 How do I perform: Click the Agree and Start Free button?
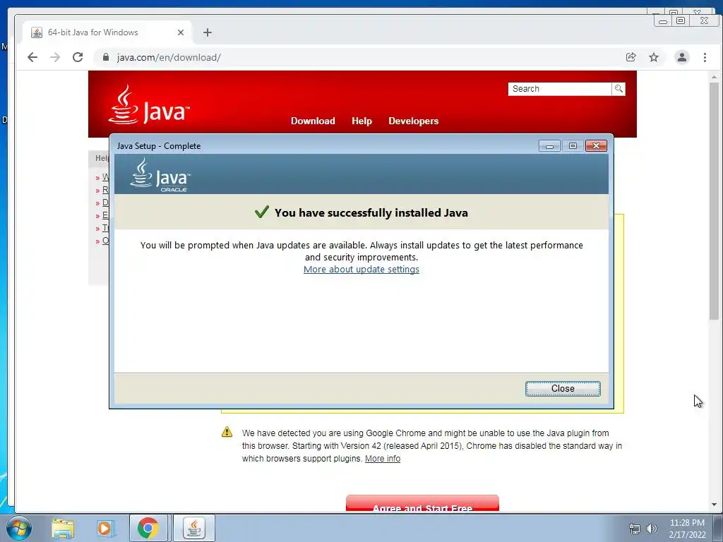[422, 504]
